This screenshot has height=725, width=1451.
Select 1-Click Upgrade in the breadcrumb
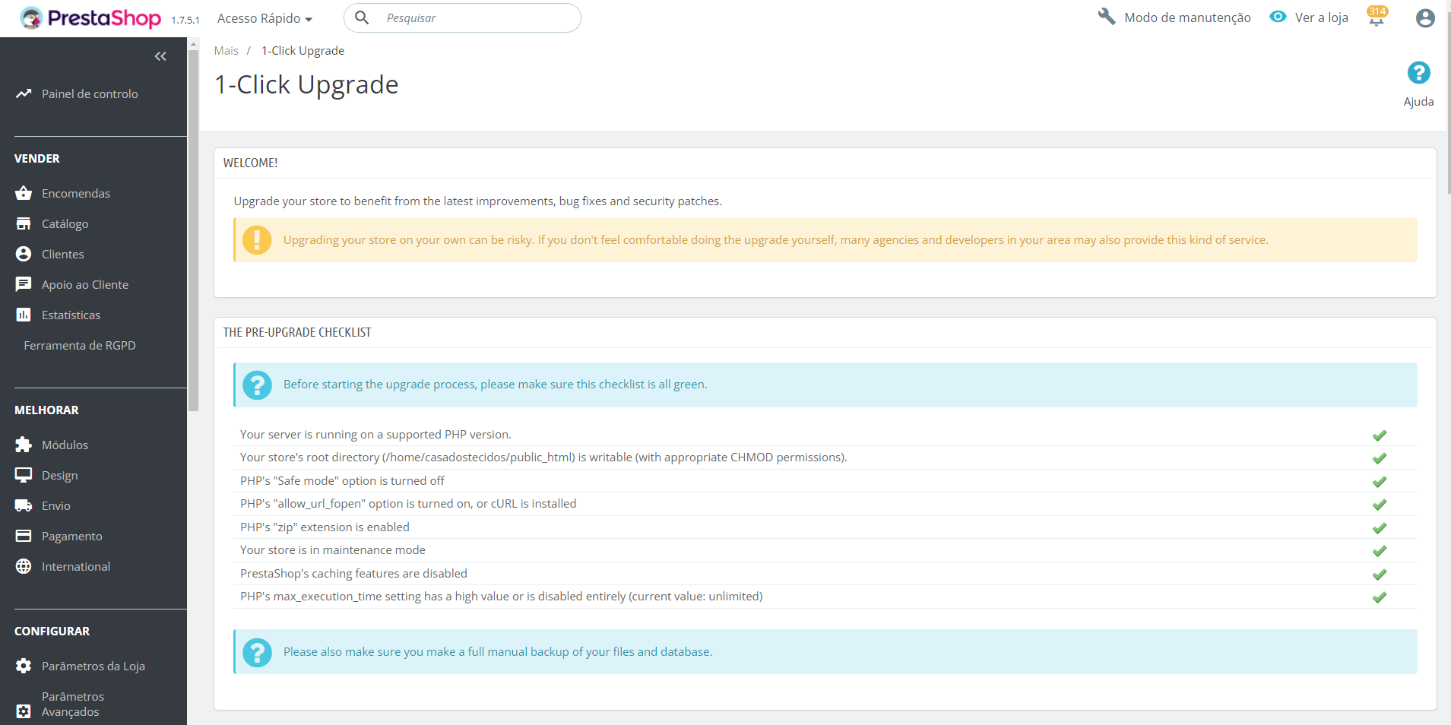(303, 50)
